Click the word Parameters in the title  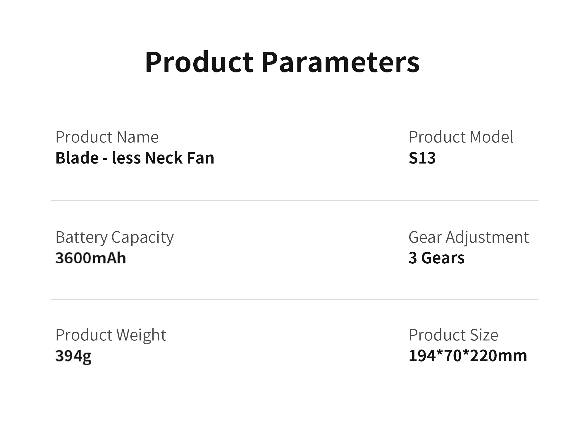tap(340, 62)
